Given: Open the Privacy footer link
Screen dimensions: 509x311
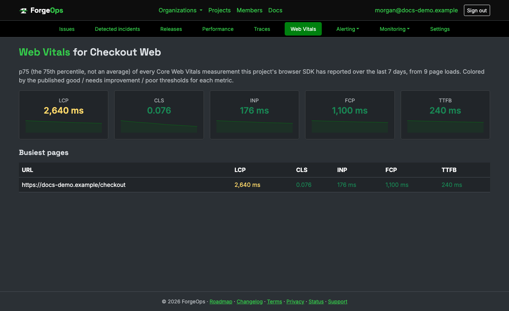Looking at the screenshot, I should (x=295, y=302).
